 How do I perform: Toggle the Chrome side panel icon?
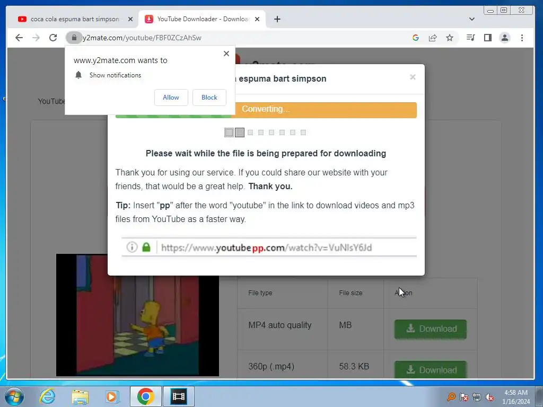click(488, 38)
